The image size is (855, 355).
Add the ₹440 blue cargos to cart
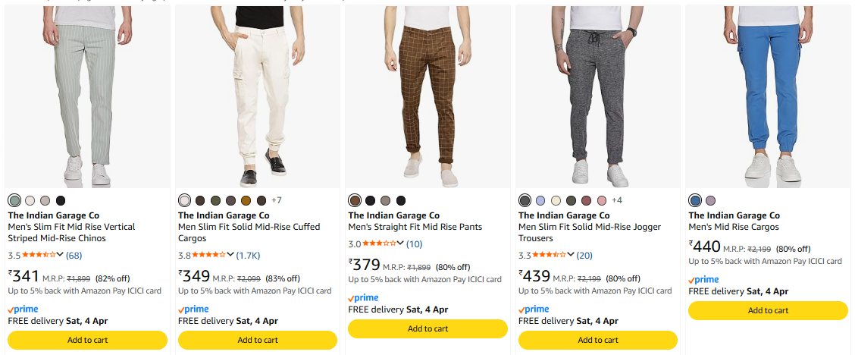click(x=768, y=310)
